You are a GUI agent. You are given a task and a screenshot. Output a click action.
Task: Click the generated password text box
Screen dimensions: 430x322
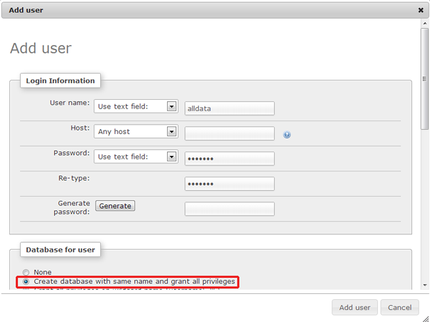coord(229,209)
